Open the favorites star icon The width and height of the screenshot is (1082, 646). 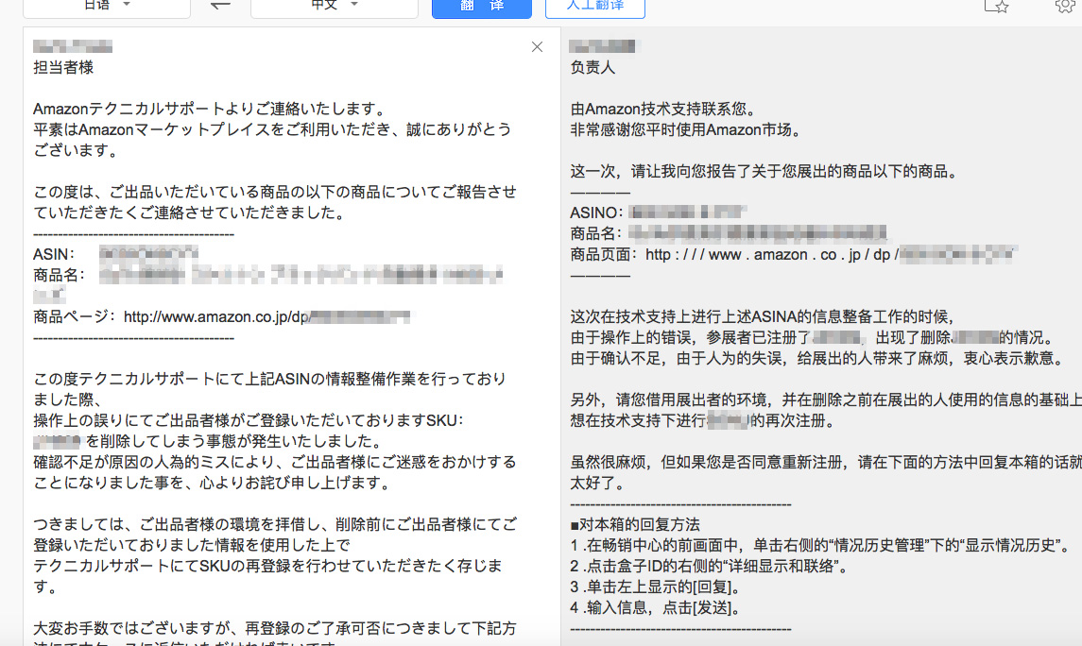tap(996, 7)
